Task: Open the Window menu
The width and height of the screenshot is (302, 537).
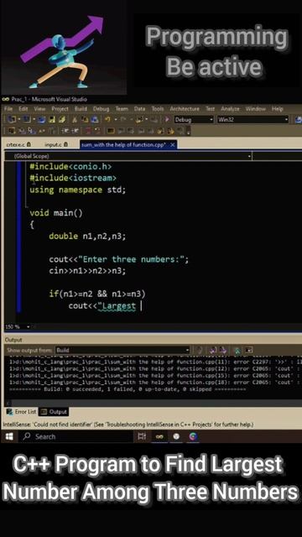Action: (255, 108)
